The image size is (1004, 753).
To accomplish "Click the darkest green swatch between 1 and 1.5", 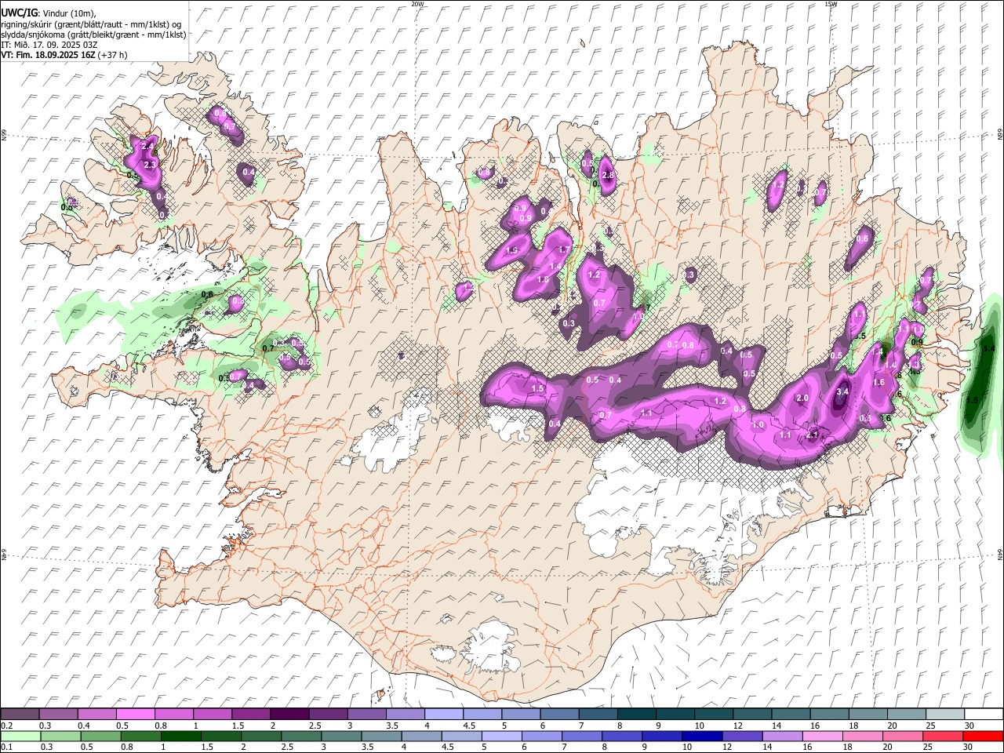I will click(x=180, y=737).
